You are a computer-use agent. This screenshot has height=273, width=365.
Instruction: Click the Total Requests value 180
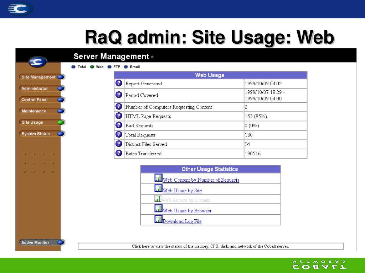point(248,135)
